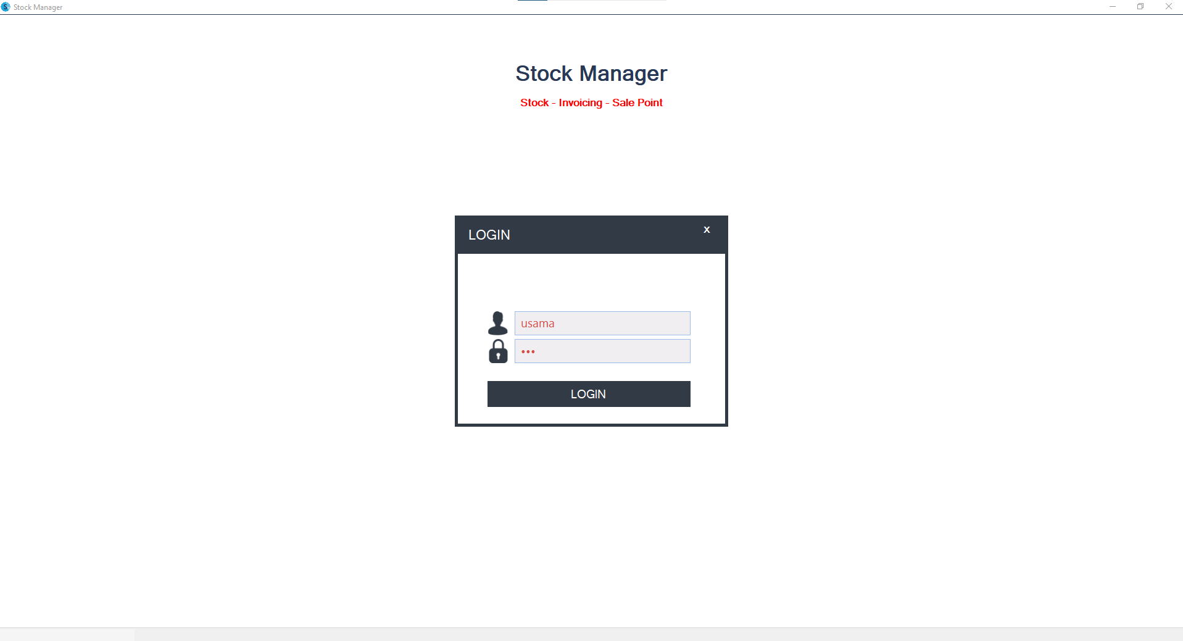Click the Stock - Invoicing - Sale Point subtitle

point(591,103)
